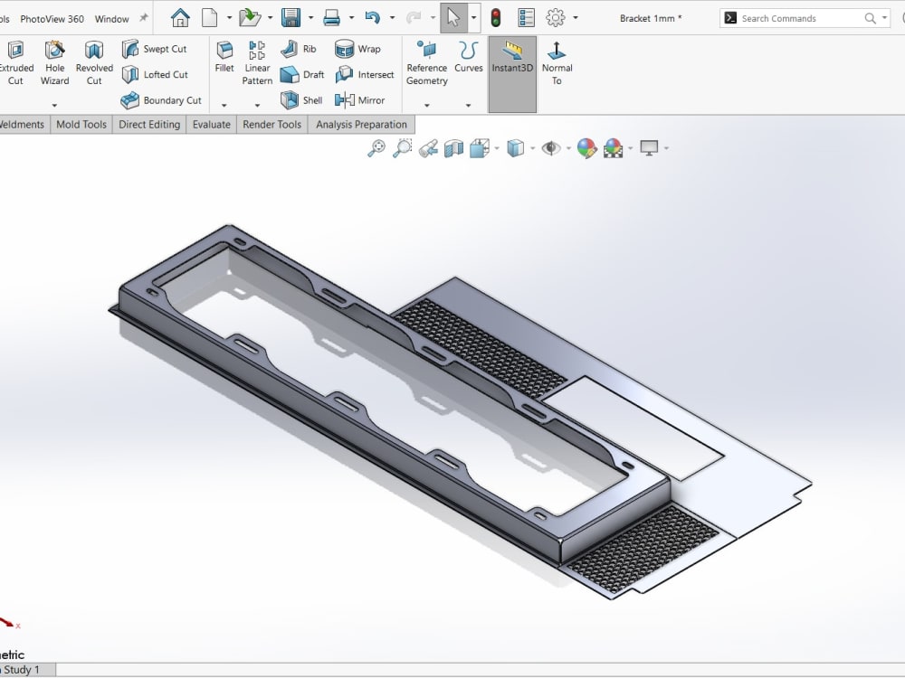Activate the Select cursor tool
The height and width of the screenshot is (678, 905).
(453, 18)
